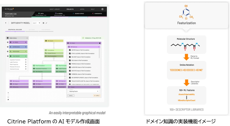
Task: Toggle OILS share in Flat Formulation checkbox
Action: (70, 60)
